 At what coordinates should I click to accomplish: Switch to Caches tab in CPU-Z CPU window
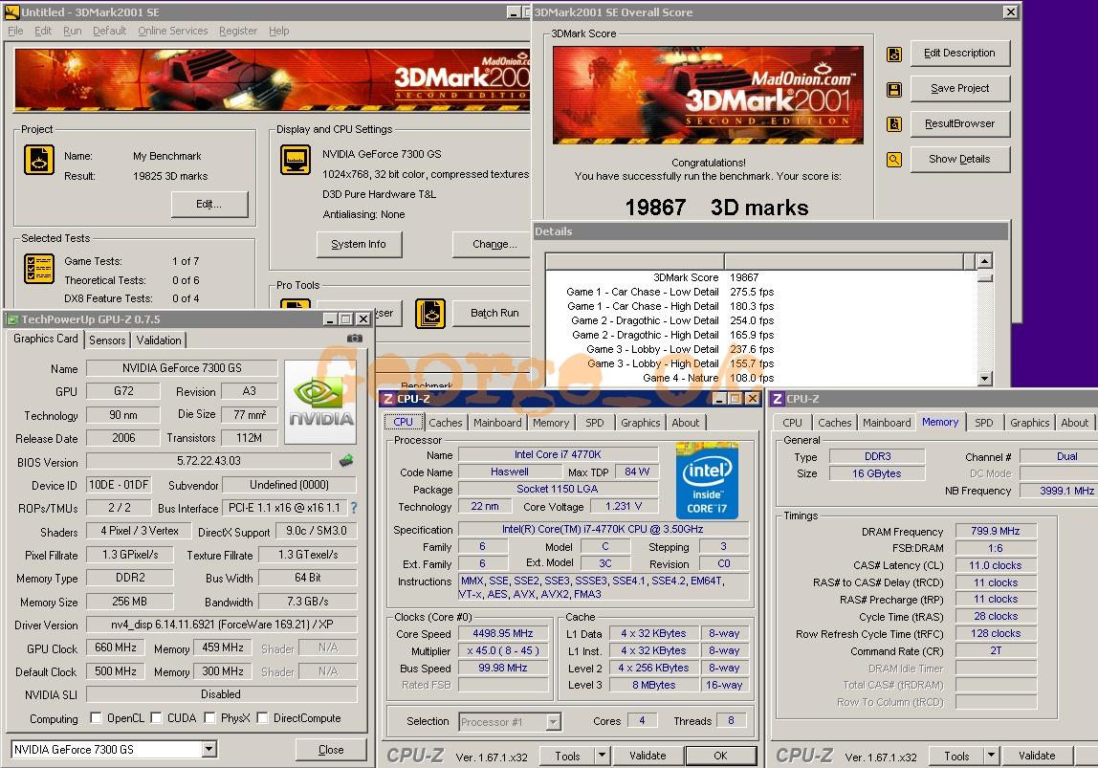click(446, 423)
